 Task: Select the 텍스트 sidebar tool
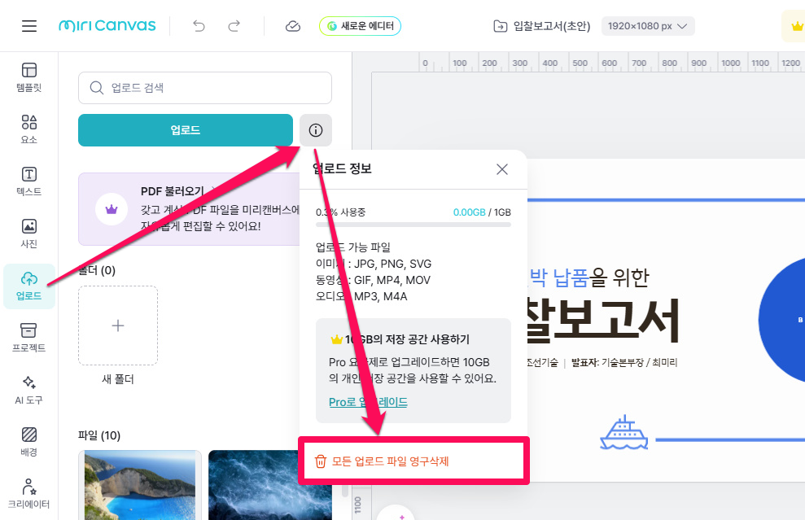pyautogui.click(x=29, y=181)
